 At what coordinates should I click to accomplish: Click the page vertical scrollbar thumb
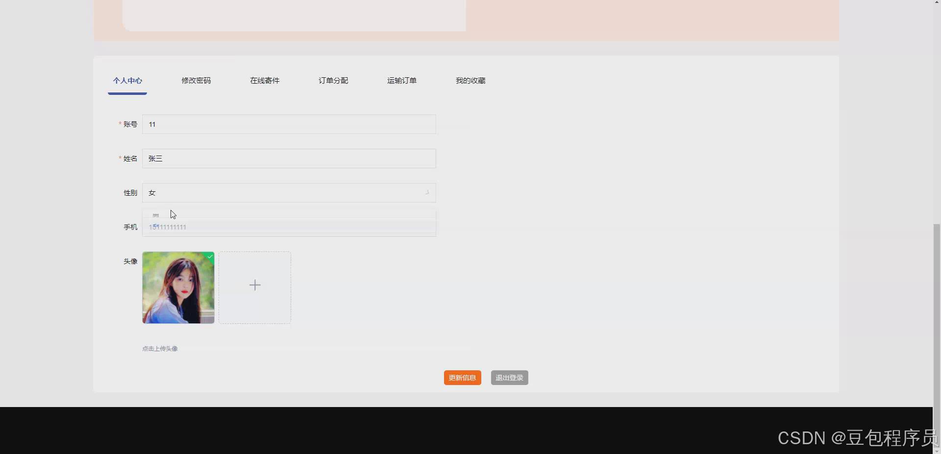(x=937, y=335)
